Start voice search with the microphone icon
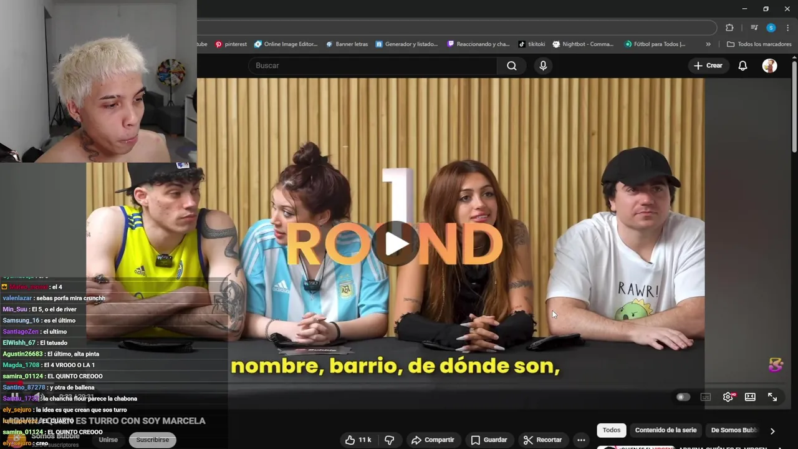This screenshot has height=449, width=798. point(543,65)
